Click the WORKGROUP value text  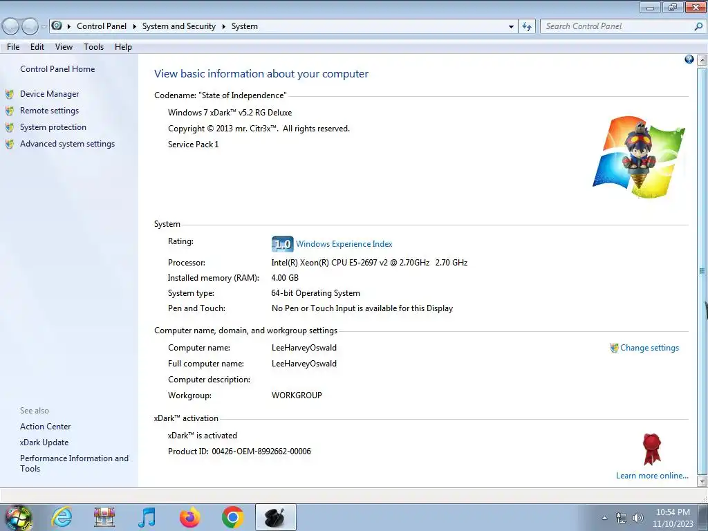297,395
